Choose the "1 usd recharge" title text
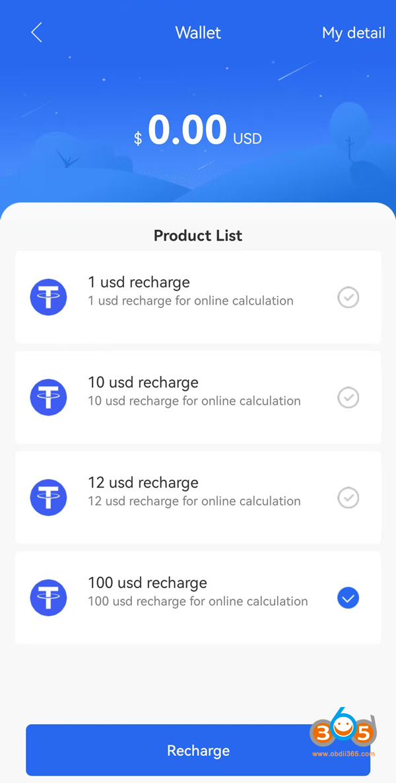The width and height of the screenshot is (396, 783). pyautogui.click(x=139, y=282)
